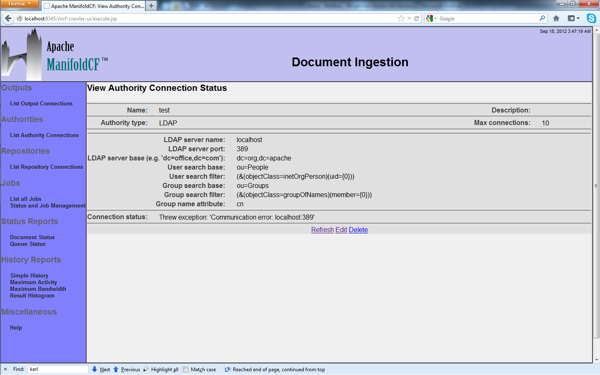Select the Apache ManifoldCF browser tab
Viewport: 600px width, 375px height.
[x=94, y=6]
